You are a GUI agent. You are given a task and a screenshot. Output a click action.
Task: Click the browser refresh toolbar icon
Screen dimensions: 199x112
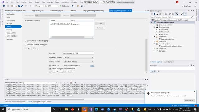72,6
